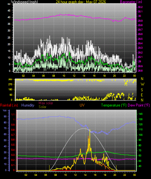Image resolution: width=151 pixels, height=179 pixels.
Task: Click the 24 hour graph day title
Action: (81, 2)
